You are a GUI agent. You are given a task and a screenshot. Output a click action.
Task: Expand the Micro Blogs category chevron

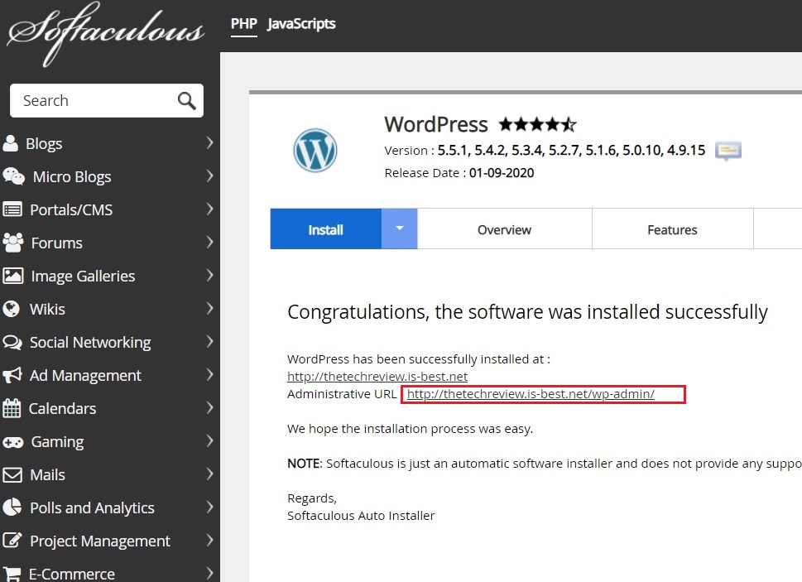tap(209, 176)
